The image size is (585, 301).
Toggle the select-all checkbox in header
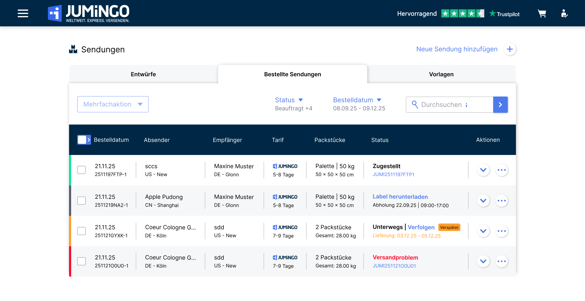point(82,140)
